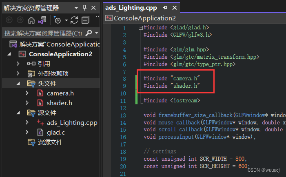This screenshot has height=177, width=286.
Task: Click the solution icon beside 解决方案
Action: click(x=13, y=44)
